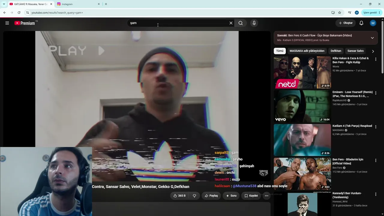This screenshot has width=384, height=216.
Task: Expand the Sonraki up-next playlist panel
Action: pyautogui.click(x=372, y=38)
